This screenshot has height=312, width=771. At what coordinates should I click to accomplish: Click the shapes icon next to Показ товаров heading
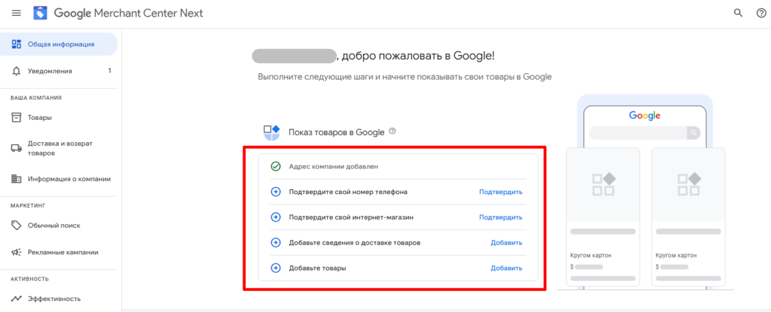(271, 132)
